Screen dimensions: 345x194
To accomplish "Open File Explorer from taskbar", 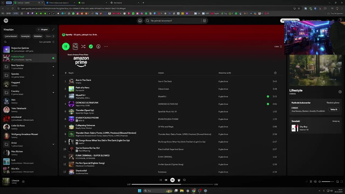I will [x=182, y=191].
